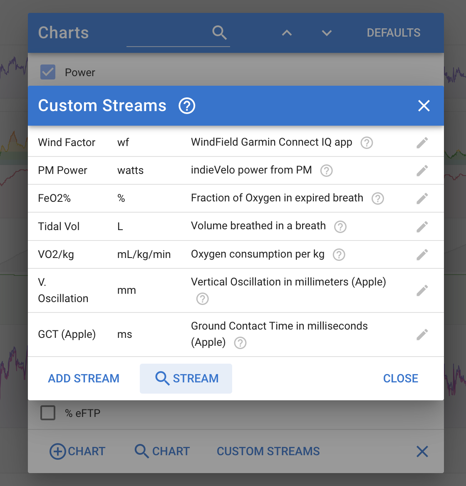
Task: Edit the V. Oscillation stream
Action: (x=422, y=290)
